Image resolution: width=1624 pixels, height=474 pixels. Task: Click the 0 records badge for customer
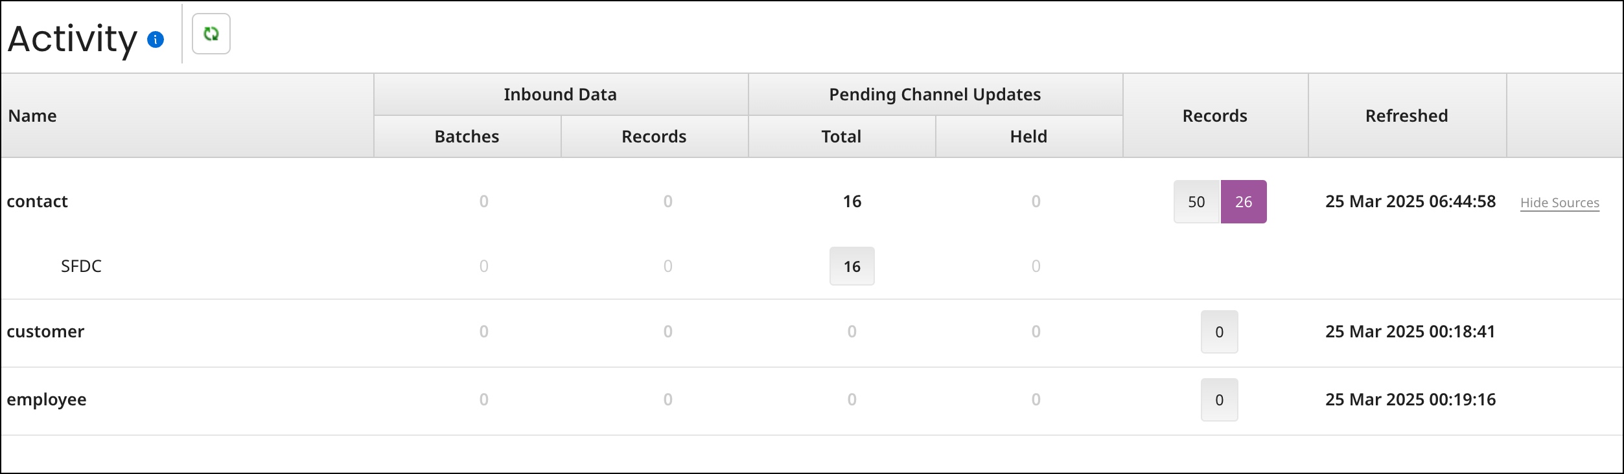tap(1219, 331)
